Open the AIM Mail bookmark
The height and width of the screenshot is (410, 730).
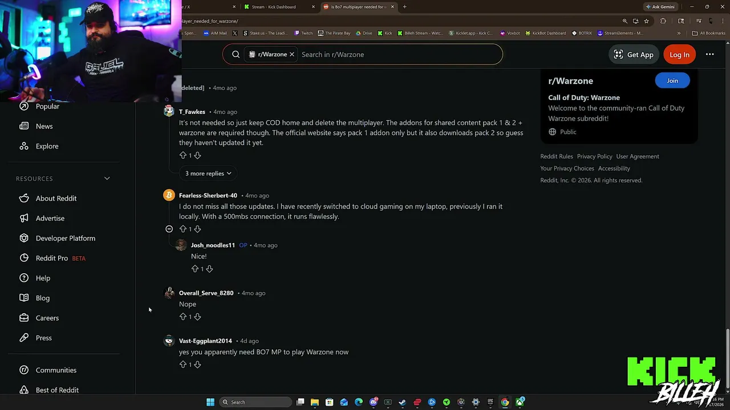click(x=215, y=33)
